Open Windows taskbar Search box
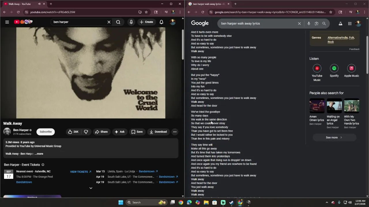The height and width of the screenshot is (207, 369). (146, 202)
